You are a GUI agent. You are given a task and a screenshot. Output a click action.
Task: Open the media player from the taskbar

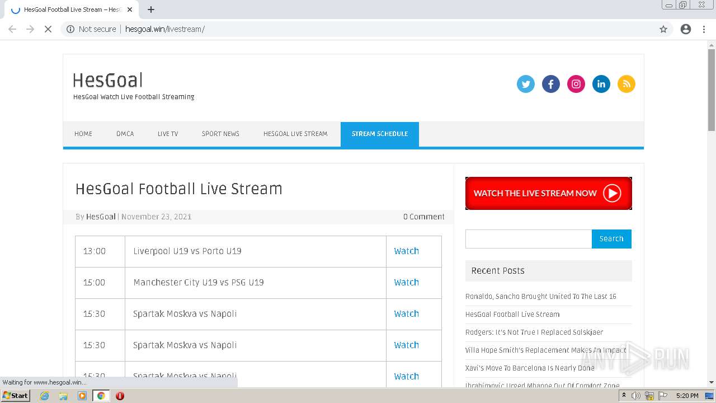82,396
